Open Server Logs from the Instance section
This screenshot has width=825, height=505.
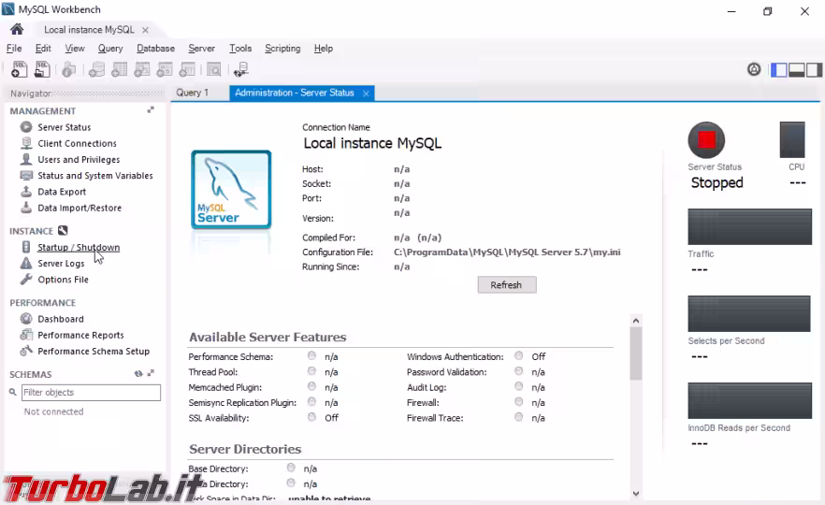[61, 264]
